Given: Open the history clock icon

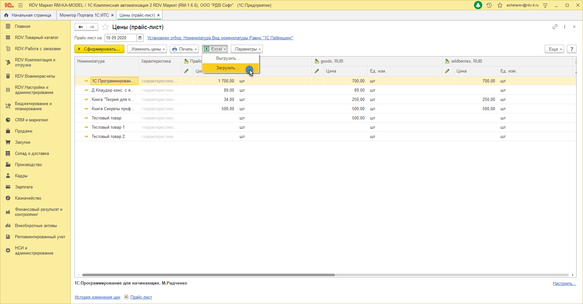Looking at the screenshot, I should point(489,5).
